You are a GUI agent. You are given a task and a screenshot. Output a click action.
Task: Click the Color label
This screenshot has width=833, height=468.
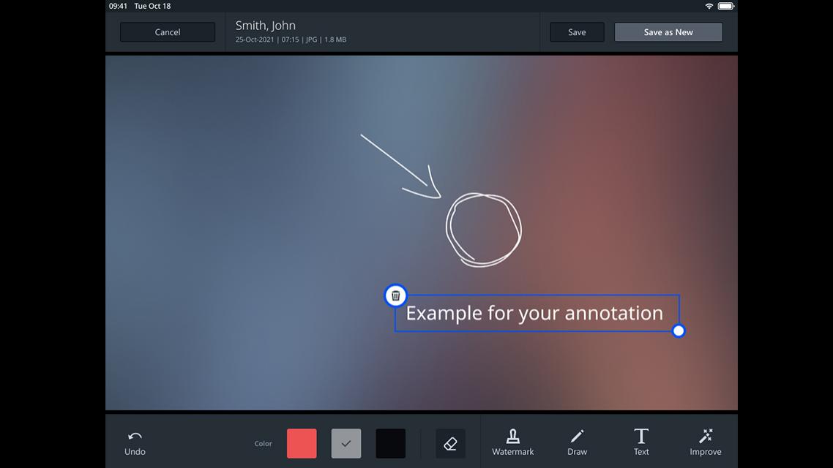[263, 444]
